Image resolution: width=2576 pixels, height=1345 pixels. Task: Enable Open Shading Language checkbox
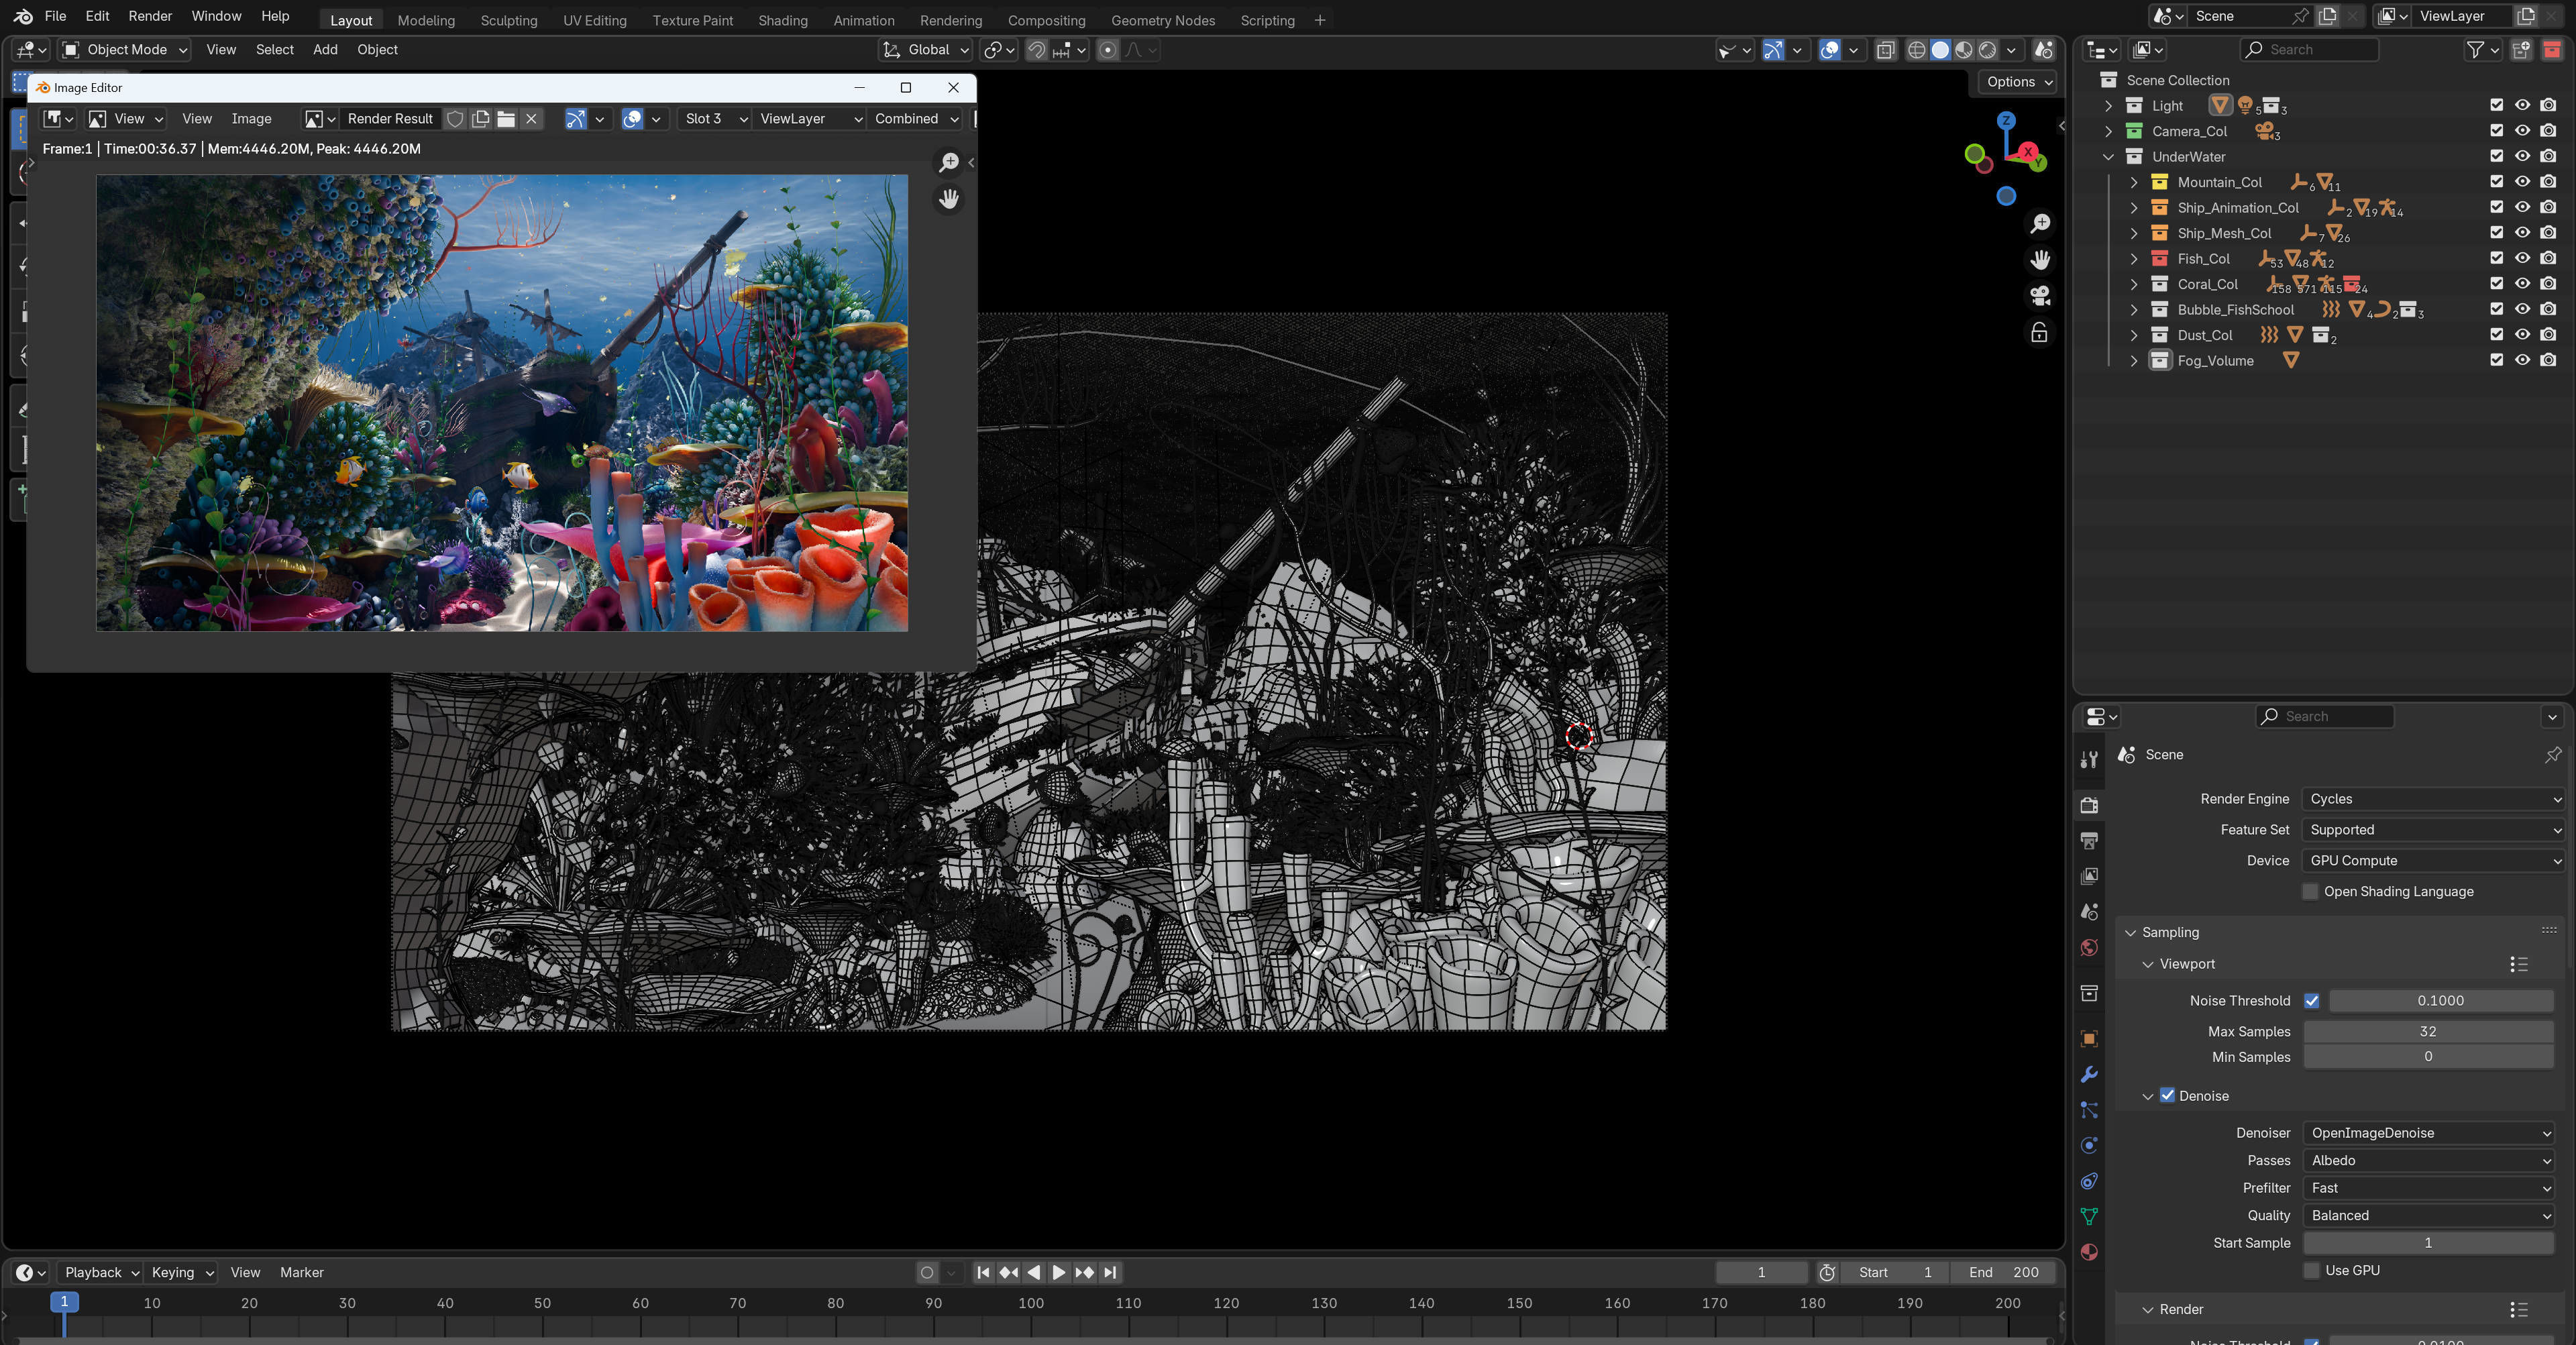pyautogui.click(x=2310, y=891)
